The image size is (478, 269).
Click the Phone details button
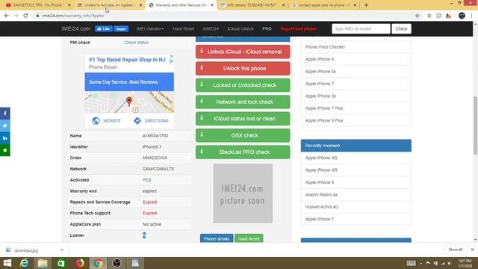coord(217,238)
